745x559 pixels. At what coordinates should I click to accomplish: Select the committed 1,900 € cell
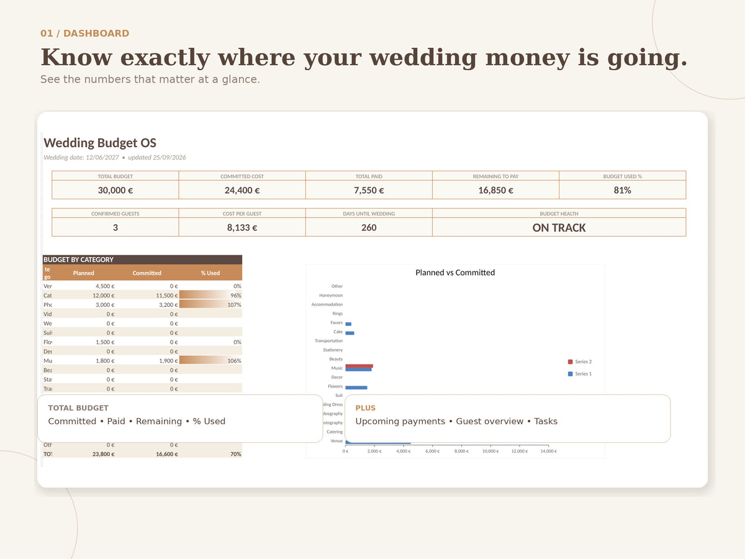click(147, 361)
